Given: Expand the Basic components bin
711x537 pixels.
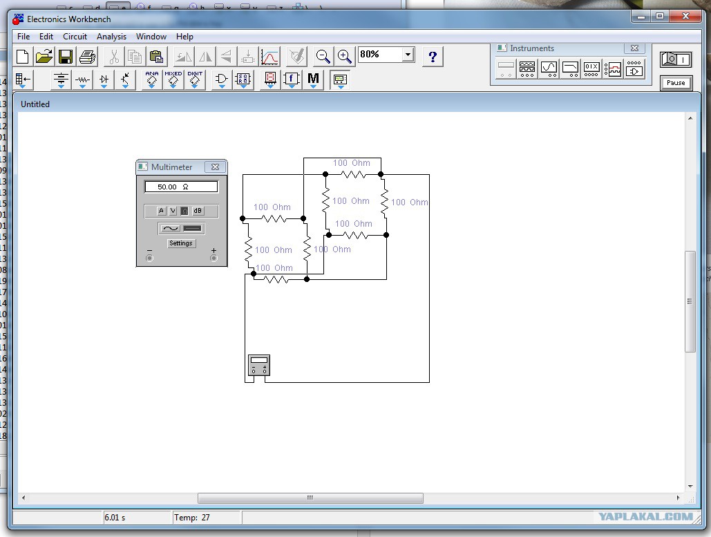Looking at the screenshot, I should pyautogui.click(x=82, y=80).
